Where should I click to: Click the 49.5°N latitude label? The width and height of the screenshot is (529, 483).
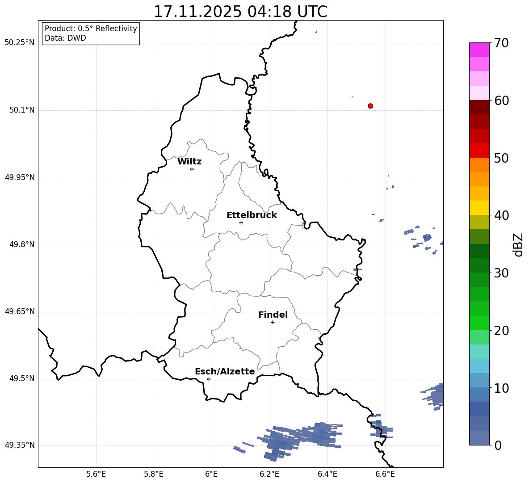click(x=22, y=378)
